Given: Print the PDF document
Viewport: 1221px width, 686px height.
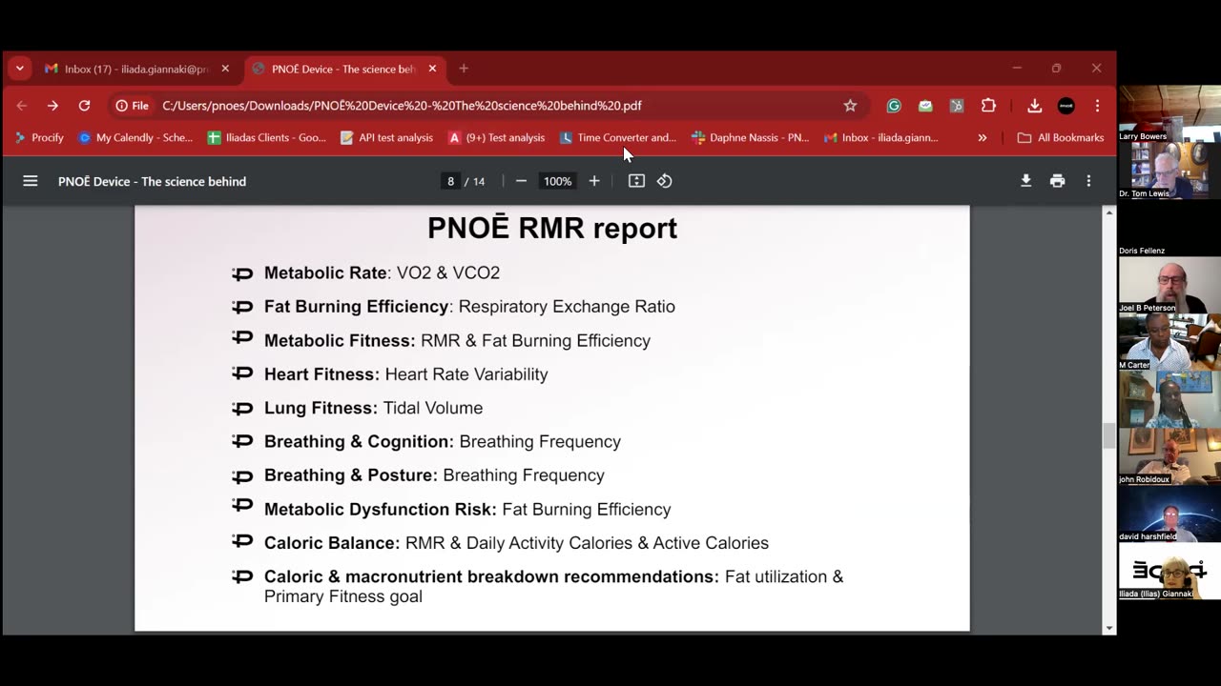Looking at the screenshot, I should (1057, 181).
